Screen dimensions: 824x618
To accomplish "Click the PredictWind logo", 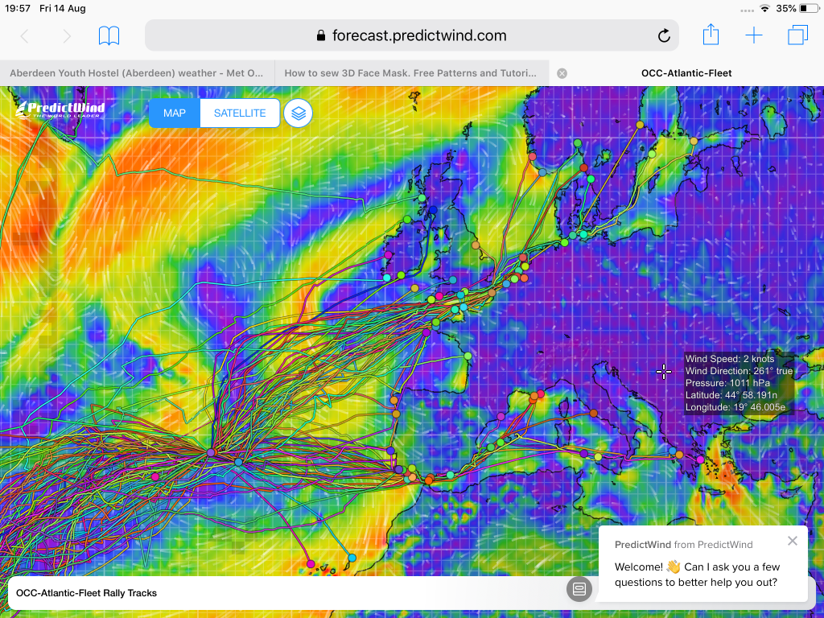I will click(60, 110).
